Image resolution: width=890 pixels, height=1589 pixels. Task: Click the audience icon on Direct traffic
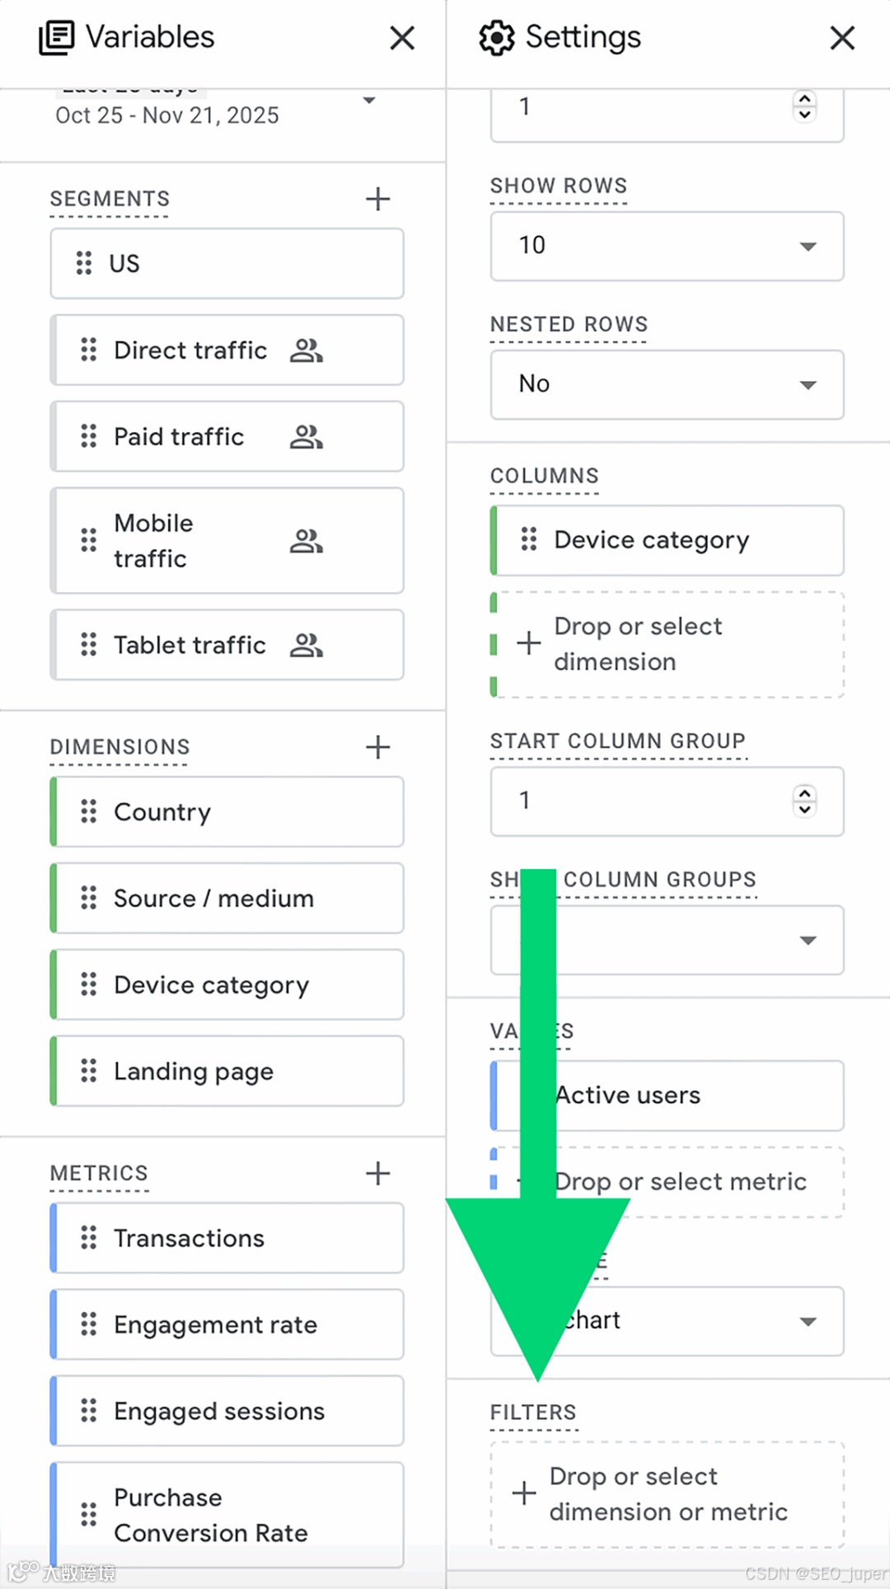click(306, 350)
